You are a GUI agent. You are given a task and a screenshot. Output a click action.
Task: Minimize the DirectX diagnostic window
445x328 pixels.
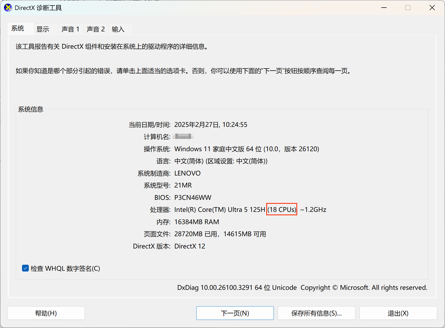click(x=384, y=8)
